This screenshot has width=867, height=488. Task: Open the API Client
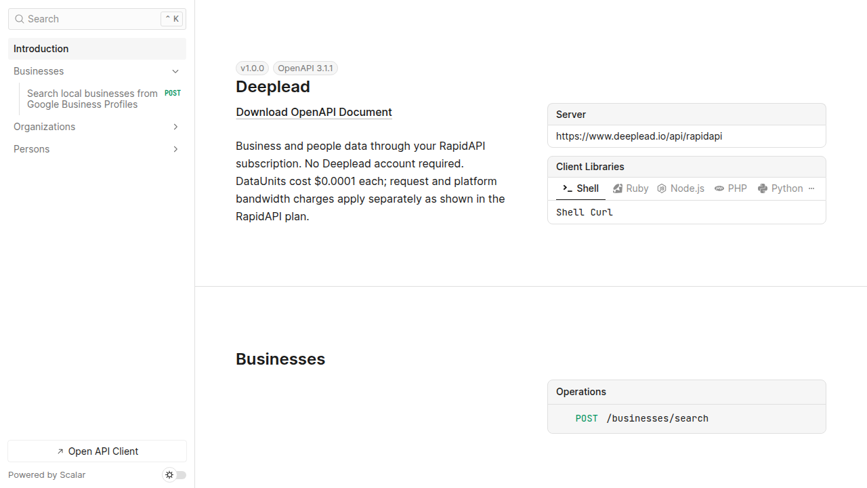click(x=97, y=451)
